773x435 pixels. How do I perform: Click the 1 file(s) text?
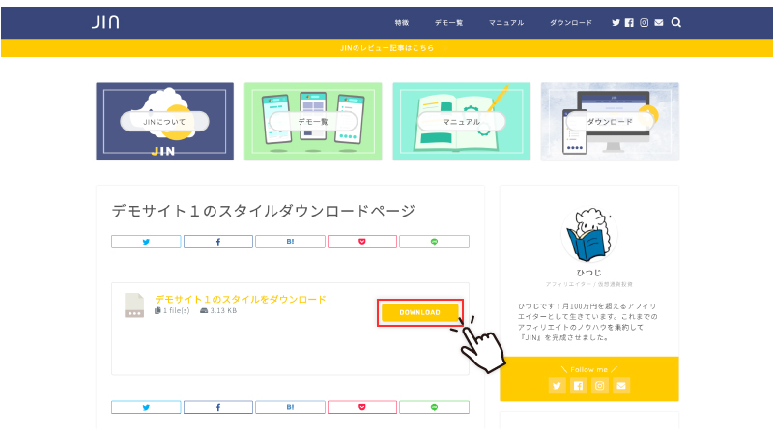click(x=177, y=310)
